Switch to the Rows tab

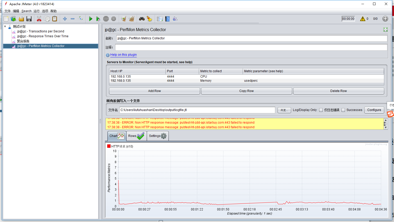(x=136, y=136)
